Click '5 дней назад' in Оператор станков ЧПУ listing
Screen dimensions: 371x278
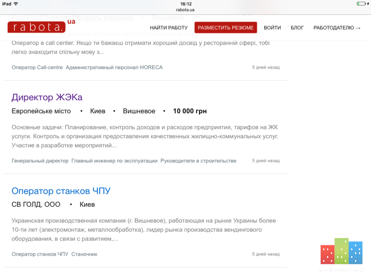coord(266,254)
